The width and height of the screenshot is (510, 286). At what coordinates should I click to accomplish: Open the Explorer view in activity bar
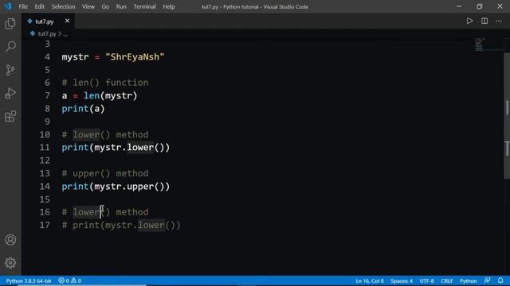(10, 24)
